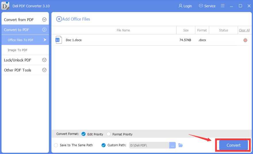
Task: Maximize the Deli PDF Converter window
Action: (240, 6)
